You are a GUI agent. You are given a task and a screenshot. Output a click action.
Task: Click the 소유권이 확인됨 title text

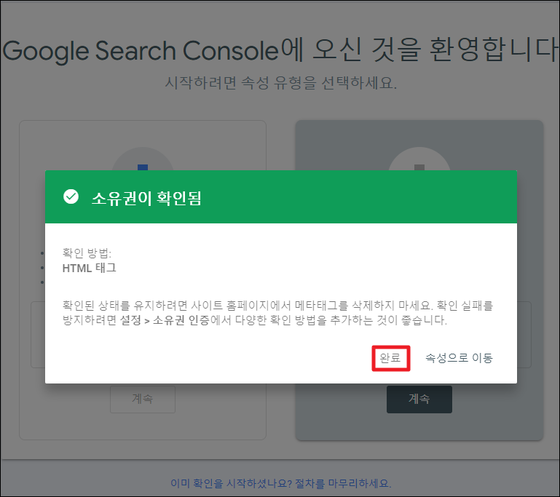(146, 198)
